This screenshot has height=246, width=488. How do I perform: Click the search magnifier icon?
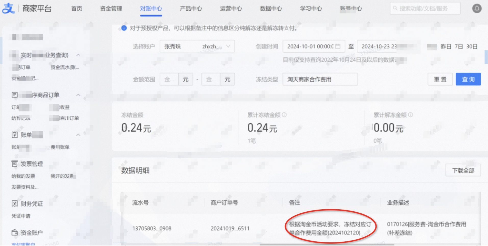[395, 8]
